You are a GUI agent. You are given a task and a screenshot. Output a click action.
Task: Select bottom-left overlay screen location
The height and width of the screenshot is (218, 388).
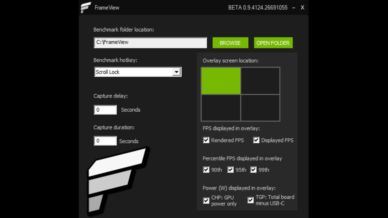[x=221, y=108]
